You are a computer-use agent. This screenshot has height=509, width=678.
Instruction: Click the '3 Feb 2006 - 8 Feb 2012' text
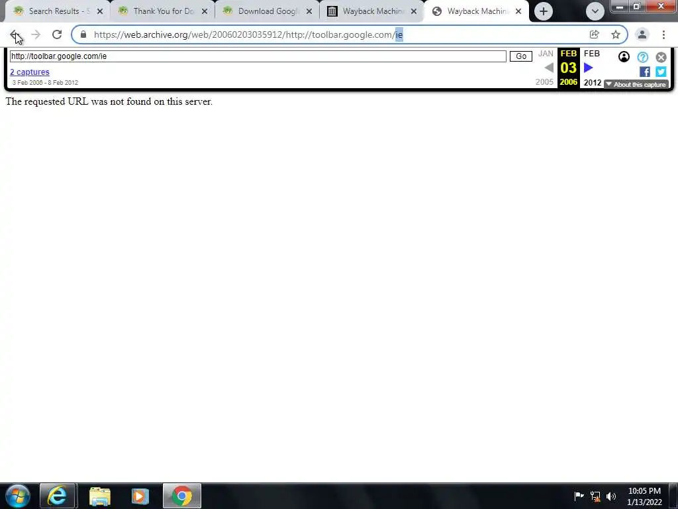[x=45, y=82]
